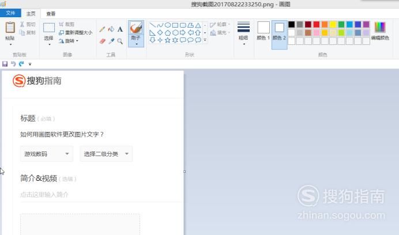Select the Eraser tool

pyautogui.click(x=102, y=41)
